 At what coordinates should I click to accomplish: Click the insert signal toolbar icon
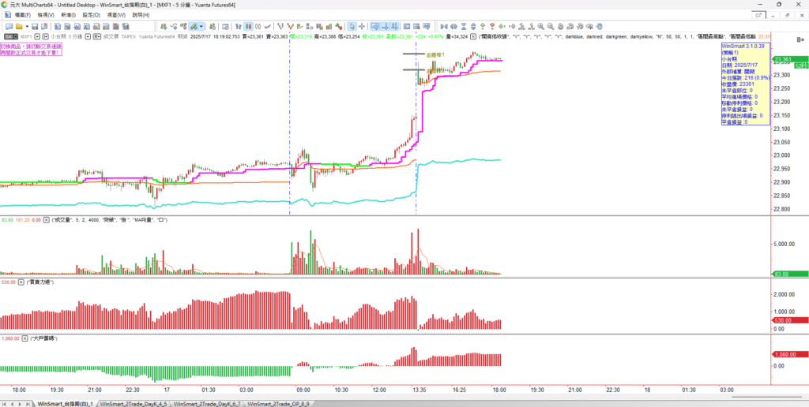184,26
